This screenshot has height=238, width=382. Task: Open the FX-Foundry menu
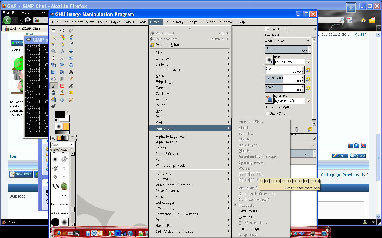pyautogui.click(x=174, y=22)
